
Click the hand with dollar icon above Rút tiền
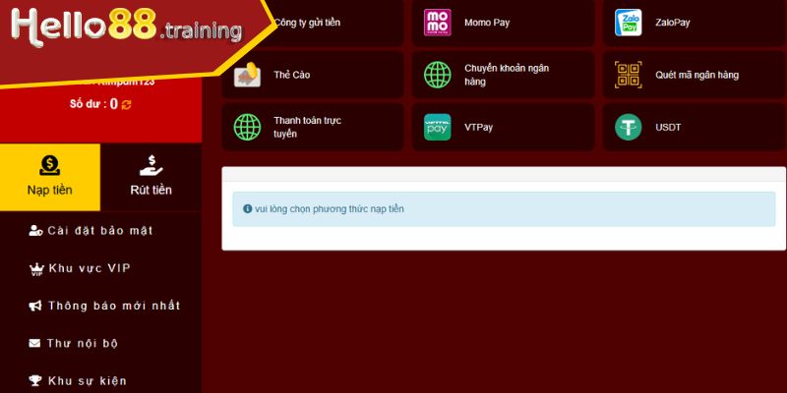click(x=151, y=166)
